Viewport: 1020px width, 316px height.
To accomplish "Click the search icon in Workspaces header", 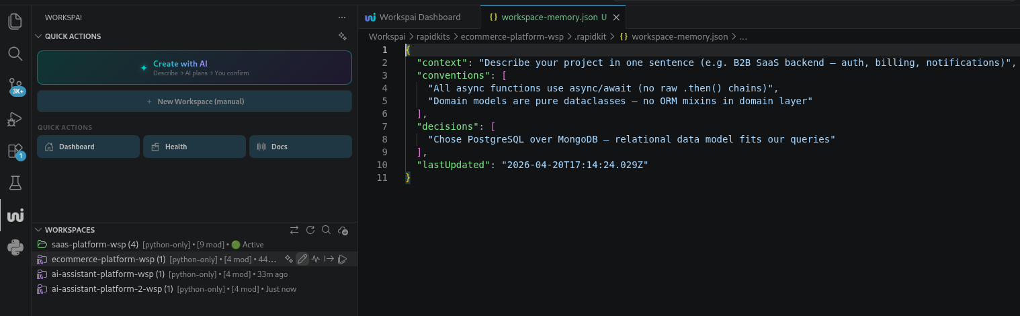I will click(326, 230).
